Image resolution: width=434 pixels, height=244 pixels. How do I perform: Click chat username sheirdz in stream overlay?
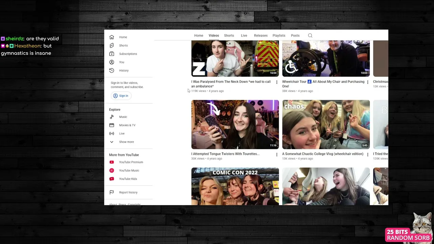[x=15, y=39]
